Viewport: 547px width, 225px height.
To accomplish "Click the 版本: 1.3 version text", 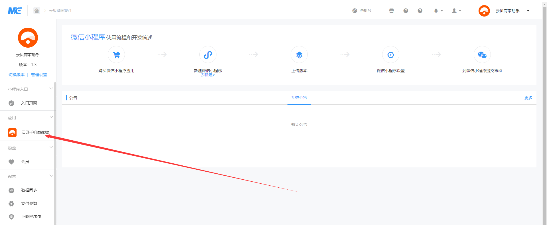I will click(28, 65).
